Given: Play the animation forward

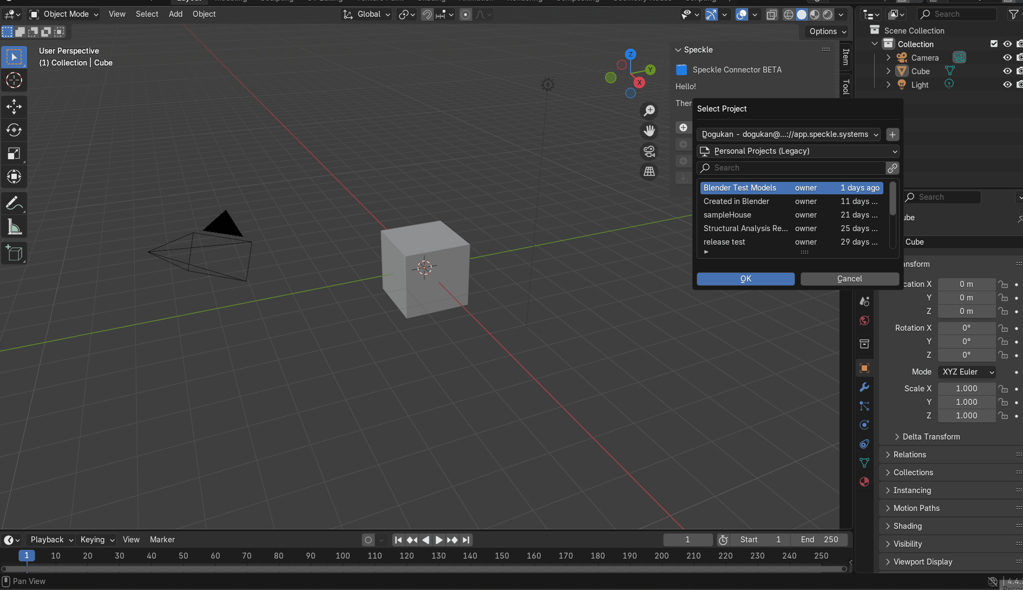Looking at the screenshot, I should 439,540.
